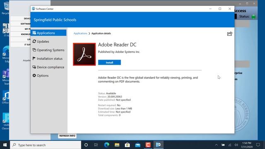
Task: Click the volume icon in system tray
Action: [x=236, y=145]
